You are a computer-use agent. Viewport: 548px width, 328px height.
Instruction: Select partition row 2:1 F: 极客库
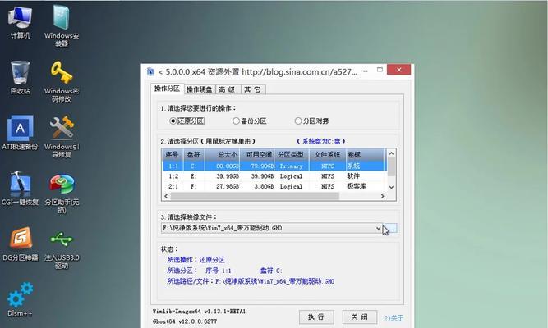[274, 186]
